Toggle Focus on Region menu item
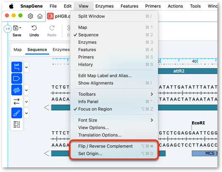 114,109
